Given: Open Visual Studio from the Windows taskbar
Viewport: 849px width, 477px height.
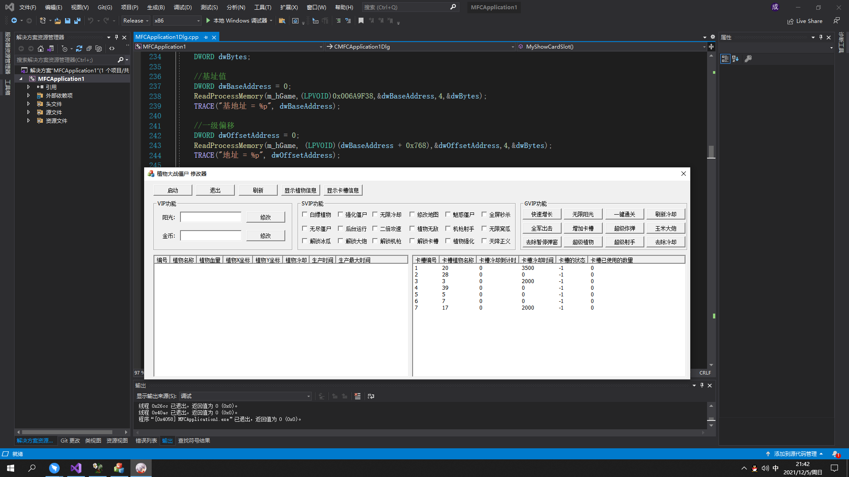Looking at the screenshot, I should (x=76, y=468).
